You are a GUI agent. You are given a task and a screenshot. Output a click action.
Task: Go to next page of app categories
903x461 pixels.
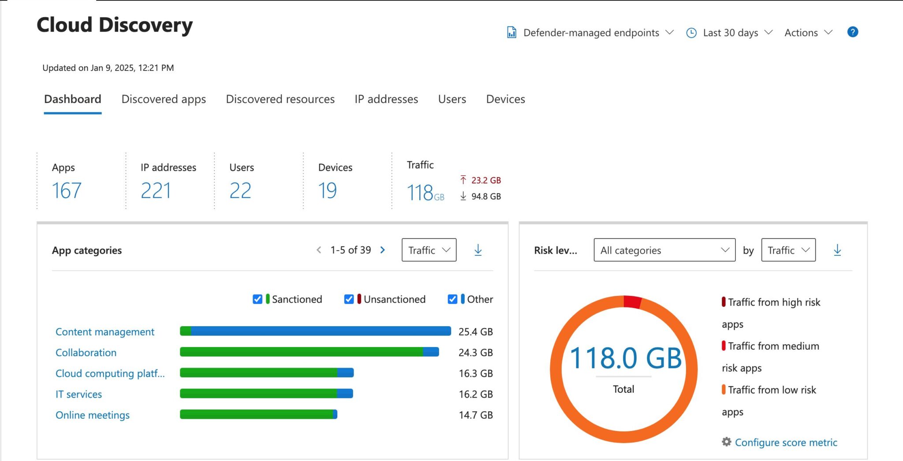pos(382,250)
